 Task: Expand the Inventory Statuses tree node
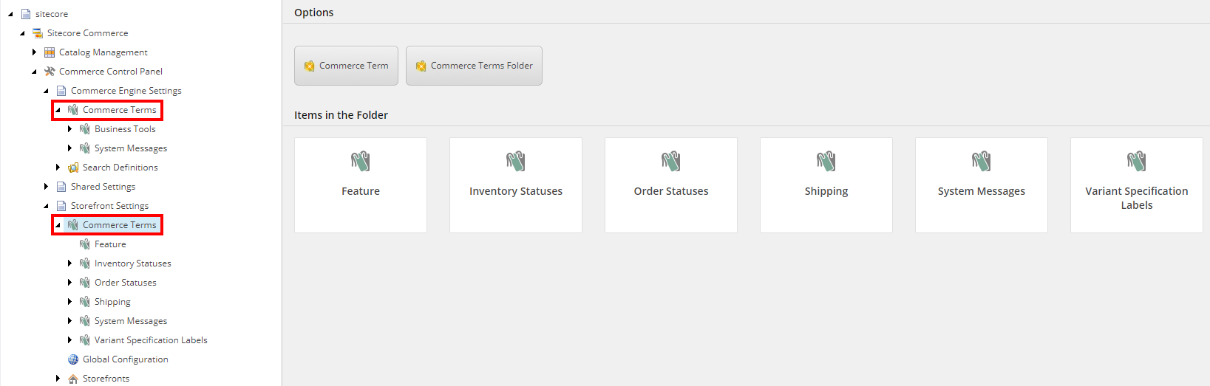69,263
